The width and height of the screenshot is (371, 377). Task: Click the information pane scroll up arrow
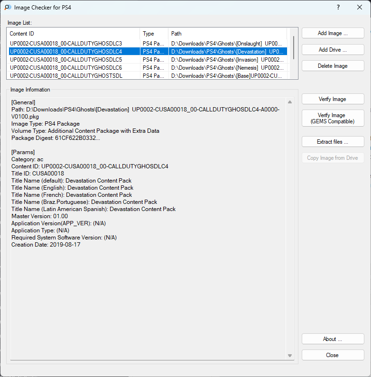(x=290, y=102)
